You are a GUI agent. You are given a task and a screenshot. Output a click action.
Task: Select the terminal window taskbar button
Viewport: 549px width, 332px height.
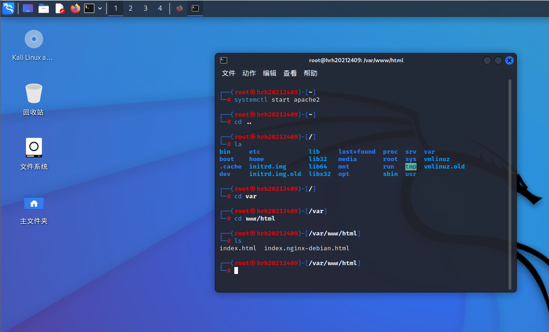click(x=195, y=8)
